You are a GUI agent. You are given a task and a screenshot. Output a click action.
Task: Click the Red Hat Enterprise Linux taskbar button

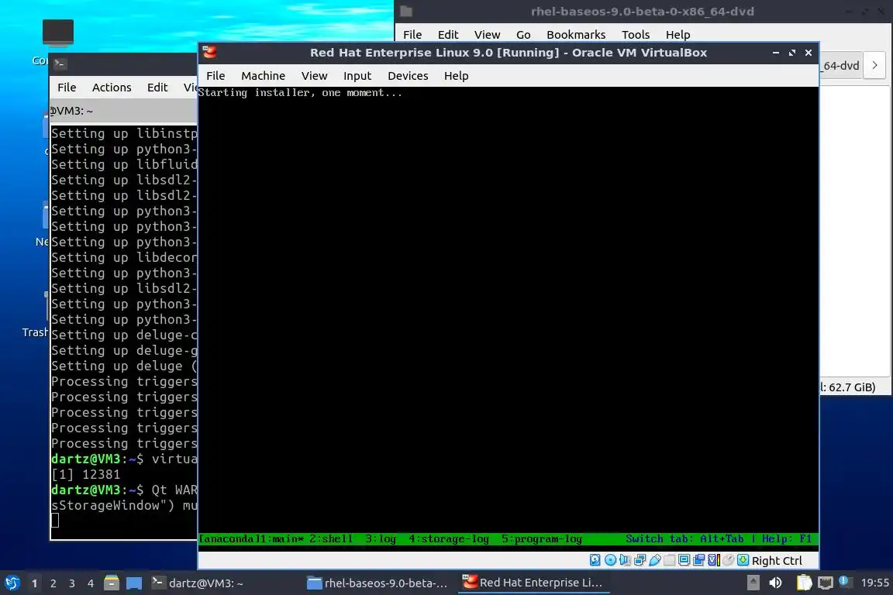click(533, 583)
